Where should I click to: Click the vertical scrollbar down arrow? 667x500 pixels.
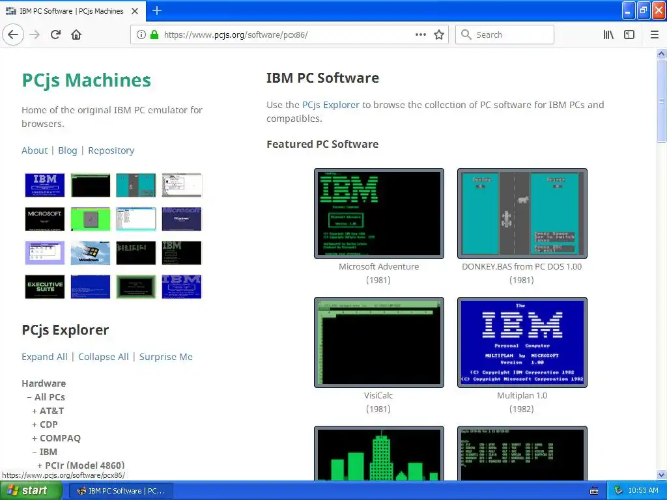click(661, 475)
